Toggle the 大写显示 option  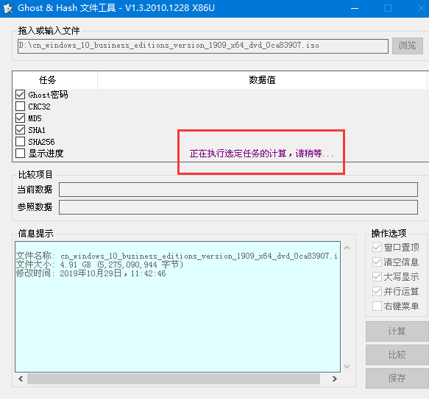coord(377,277)
